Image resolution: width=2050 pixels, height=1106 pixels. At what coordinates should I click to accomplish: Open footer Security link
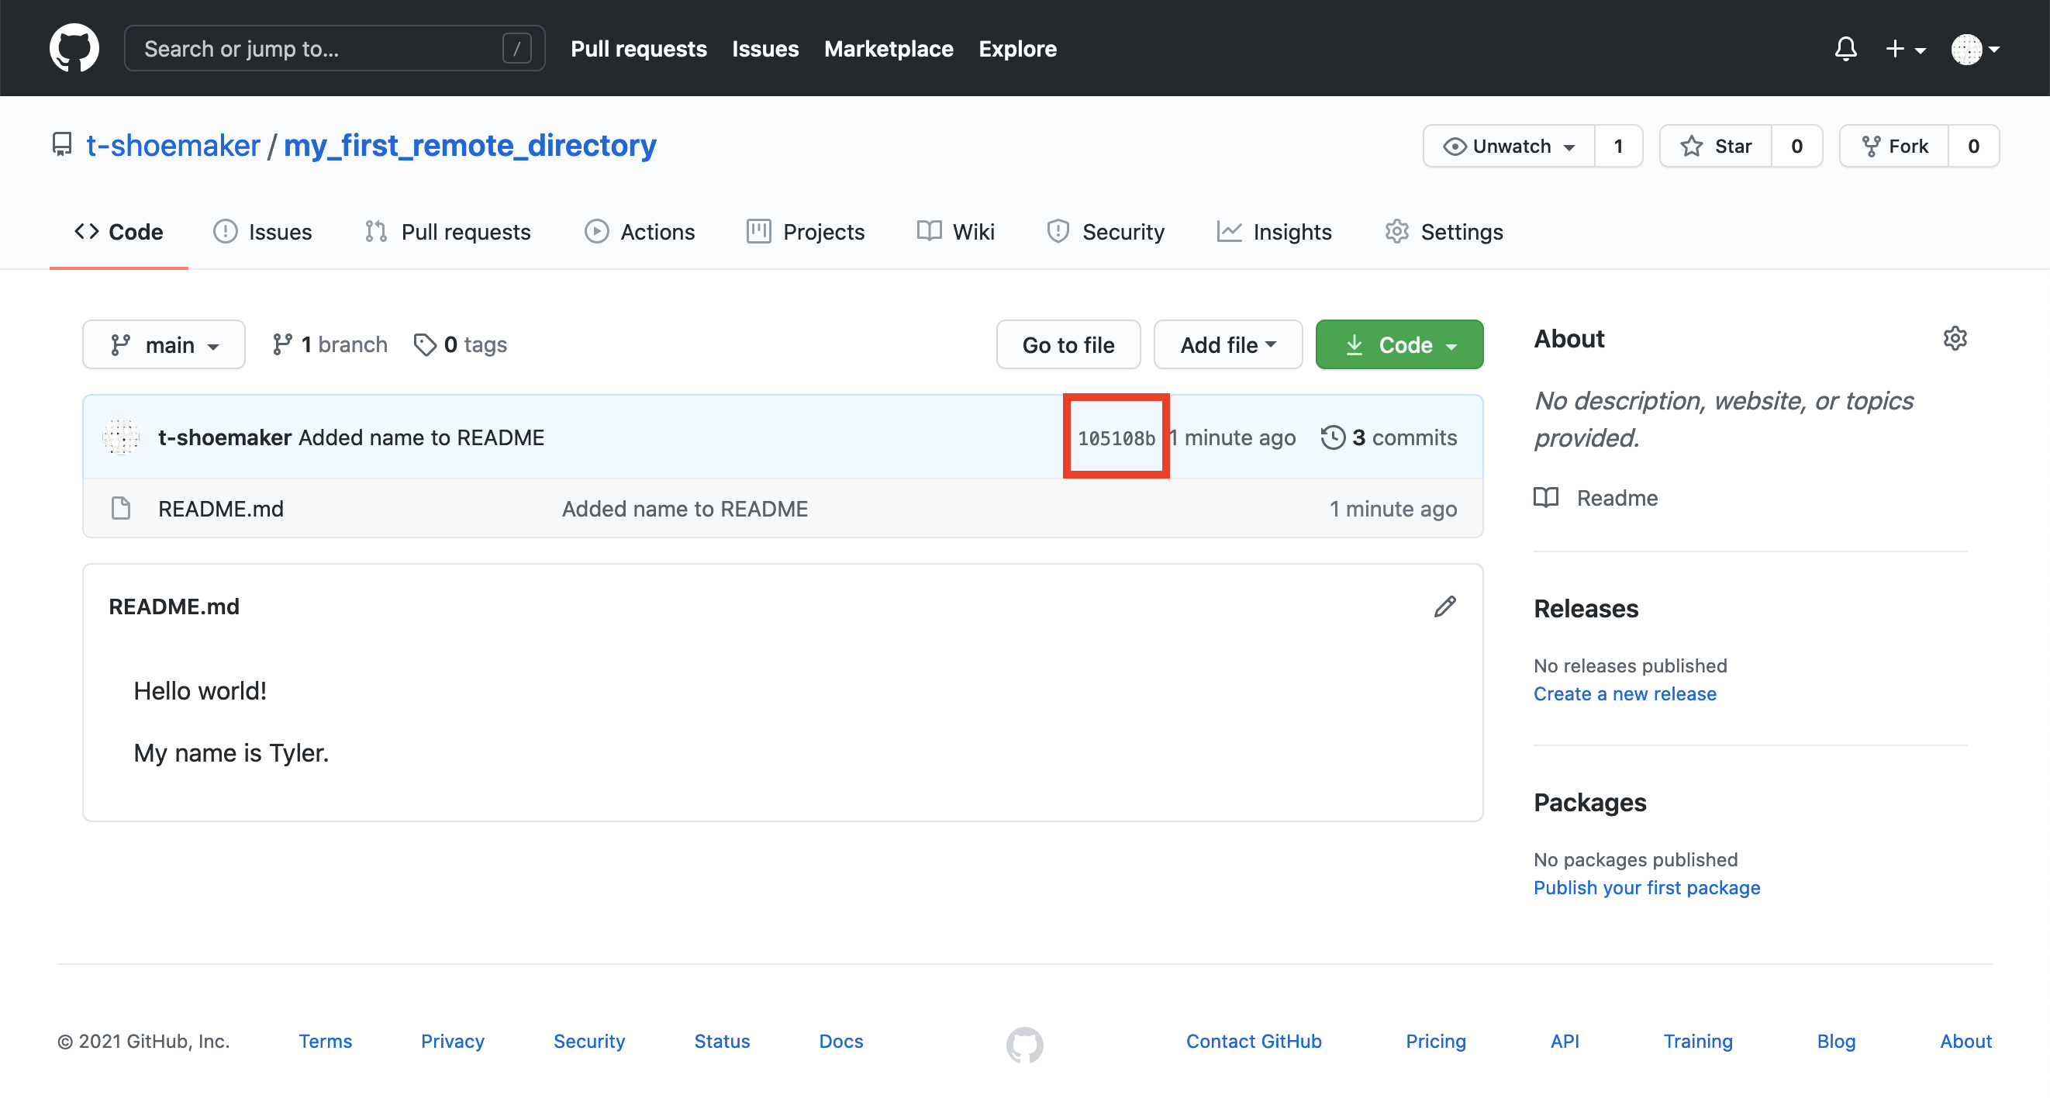click(589, 1042)
